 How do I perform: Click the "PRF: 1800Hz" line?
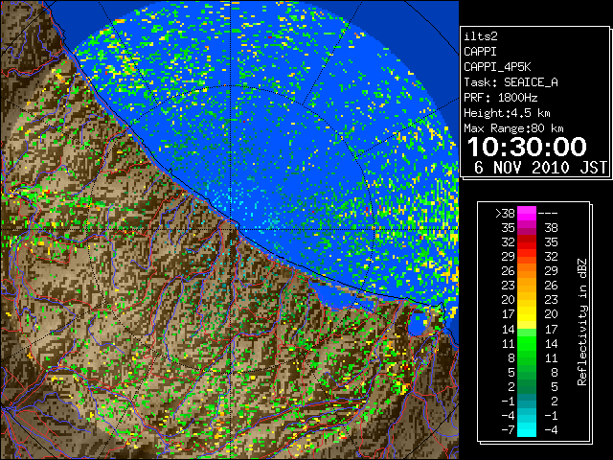[500, 98]
